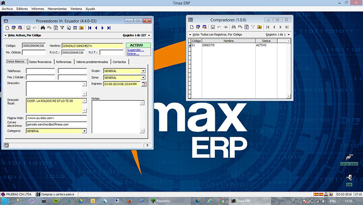
Task: Switch to the Datos financieros tab
Action: (40, 62)
